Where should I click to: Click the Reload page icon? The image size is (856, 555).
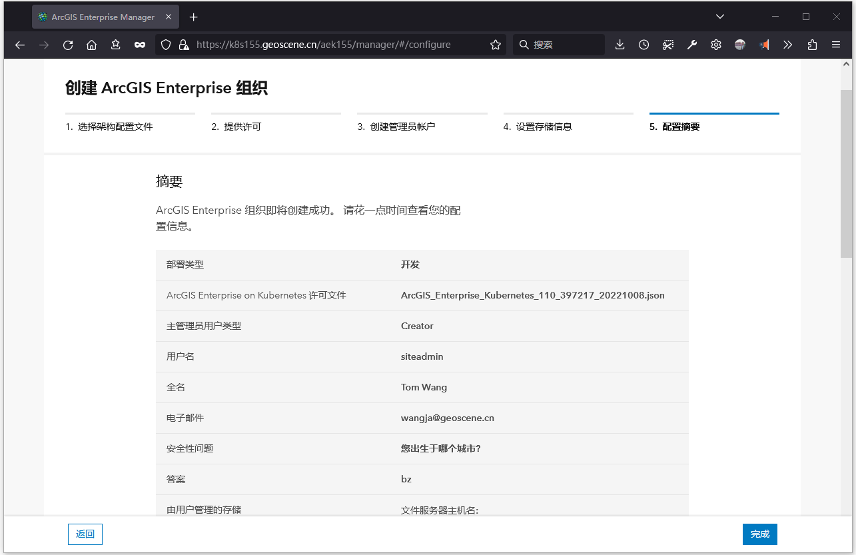pyautogui.click(x=68, y=45)
